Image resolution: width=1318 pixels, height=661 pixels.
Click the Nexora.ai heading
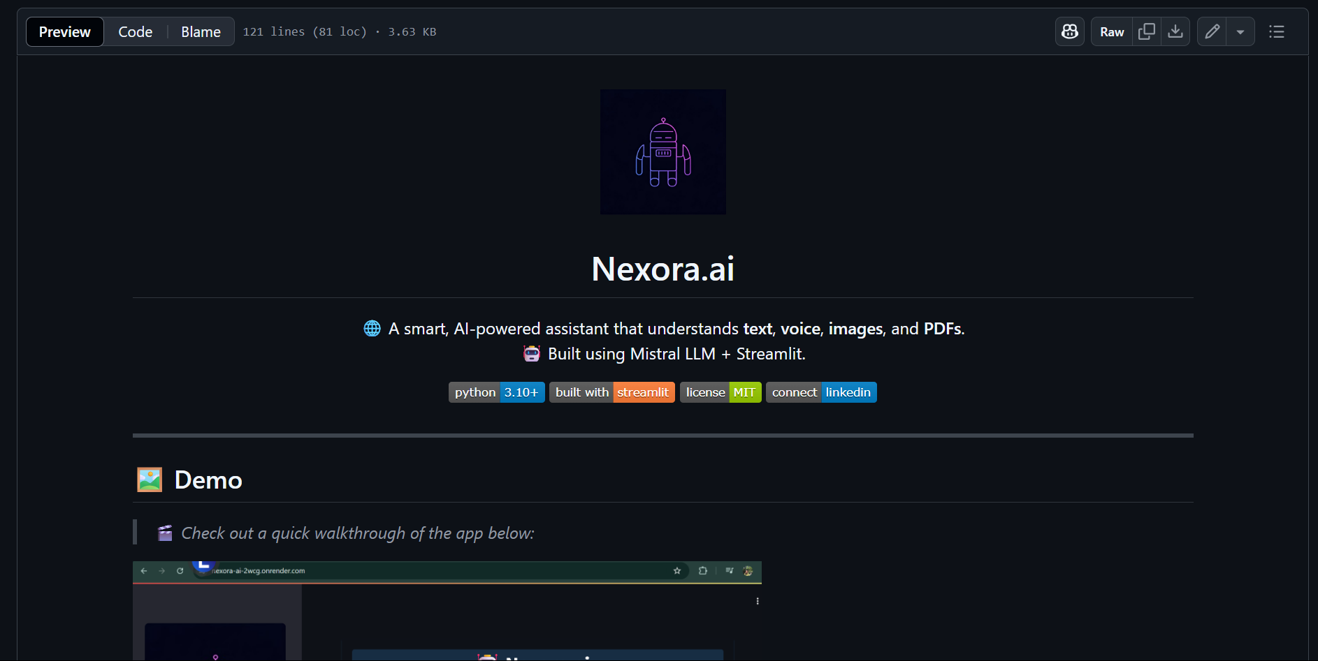click(662, 269)
